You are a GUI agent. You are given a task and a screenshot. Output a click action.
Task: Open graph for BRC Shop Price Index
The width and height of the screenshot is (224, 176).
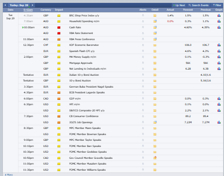219,16
